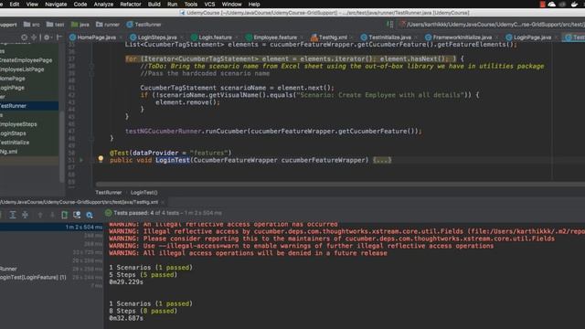Select TestNg.xml in project tree
Viewport: 585px width, 329px height.
8,152
